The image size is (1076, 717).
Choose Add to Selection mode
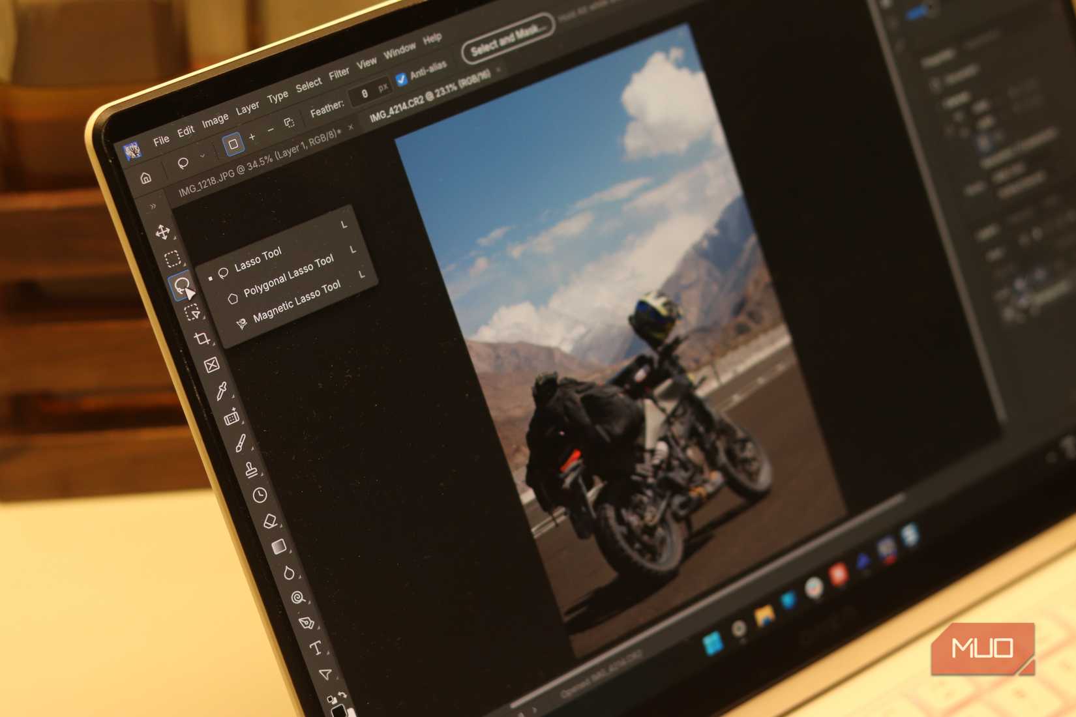(x=252, y=137)
